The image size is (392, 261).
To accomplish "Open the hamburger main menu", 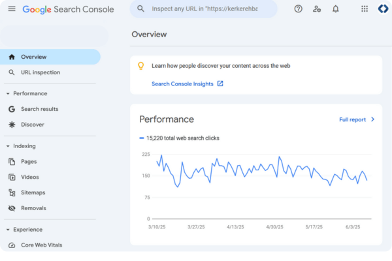I will (x=12, y=9).
